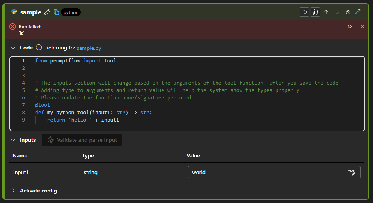The height and width of the screenshot is (203, 373).
Task: Expand the Run failed error details
Action: [350, 26]
